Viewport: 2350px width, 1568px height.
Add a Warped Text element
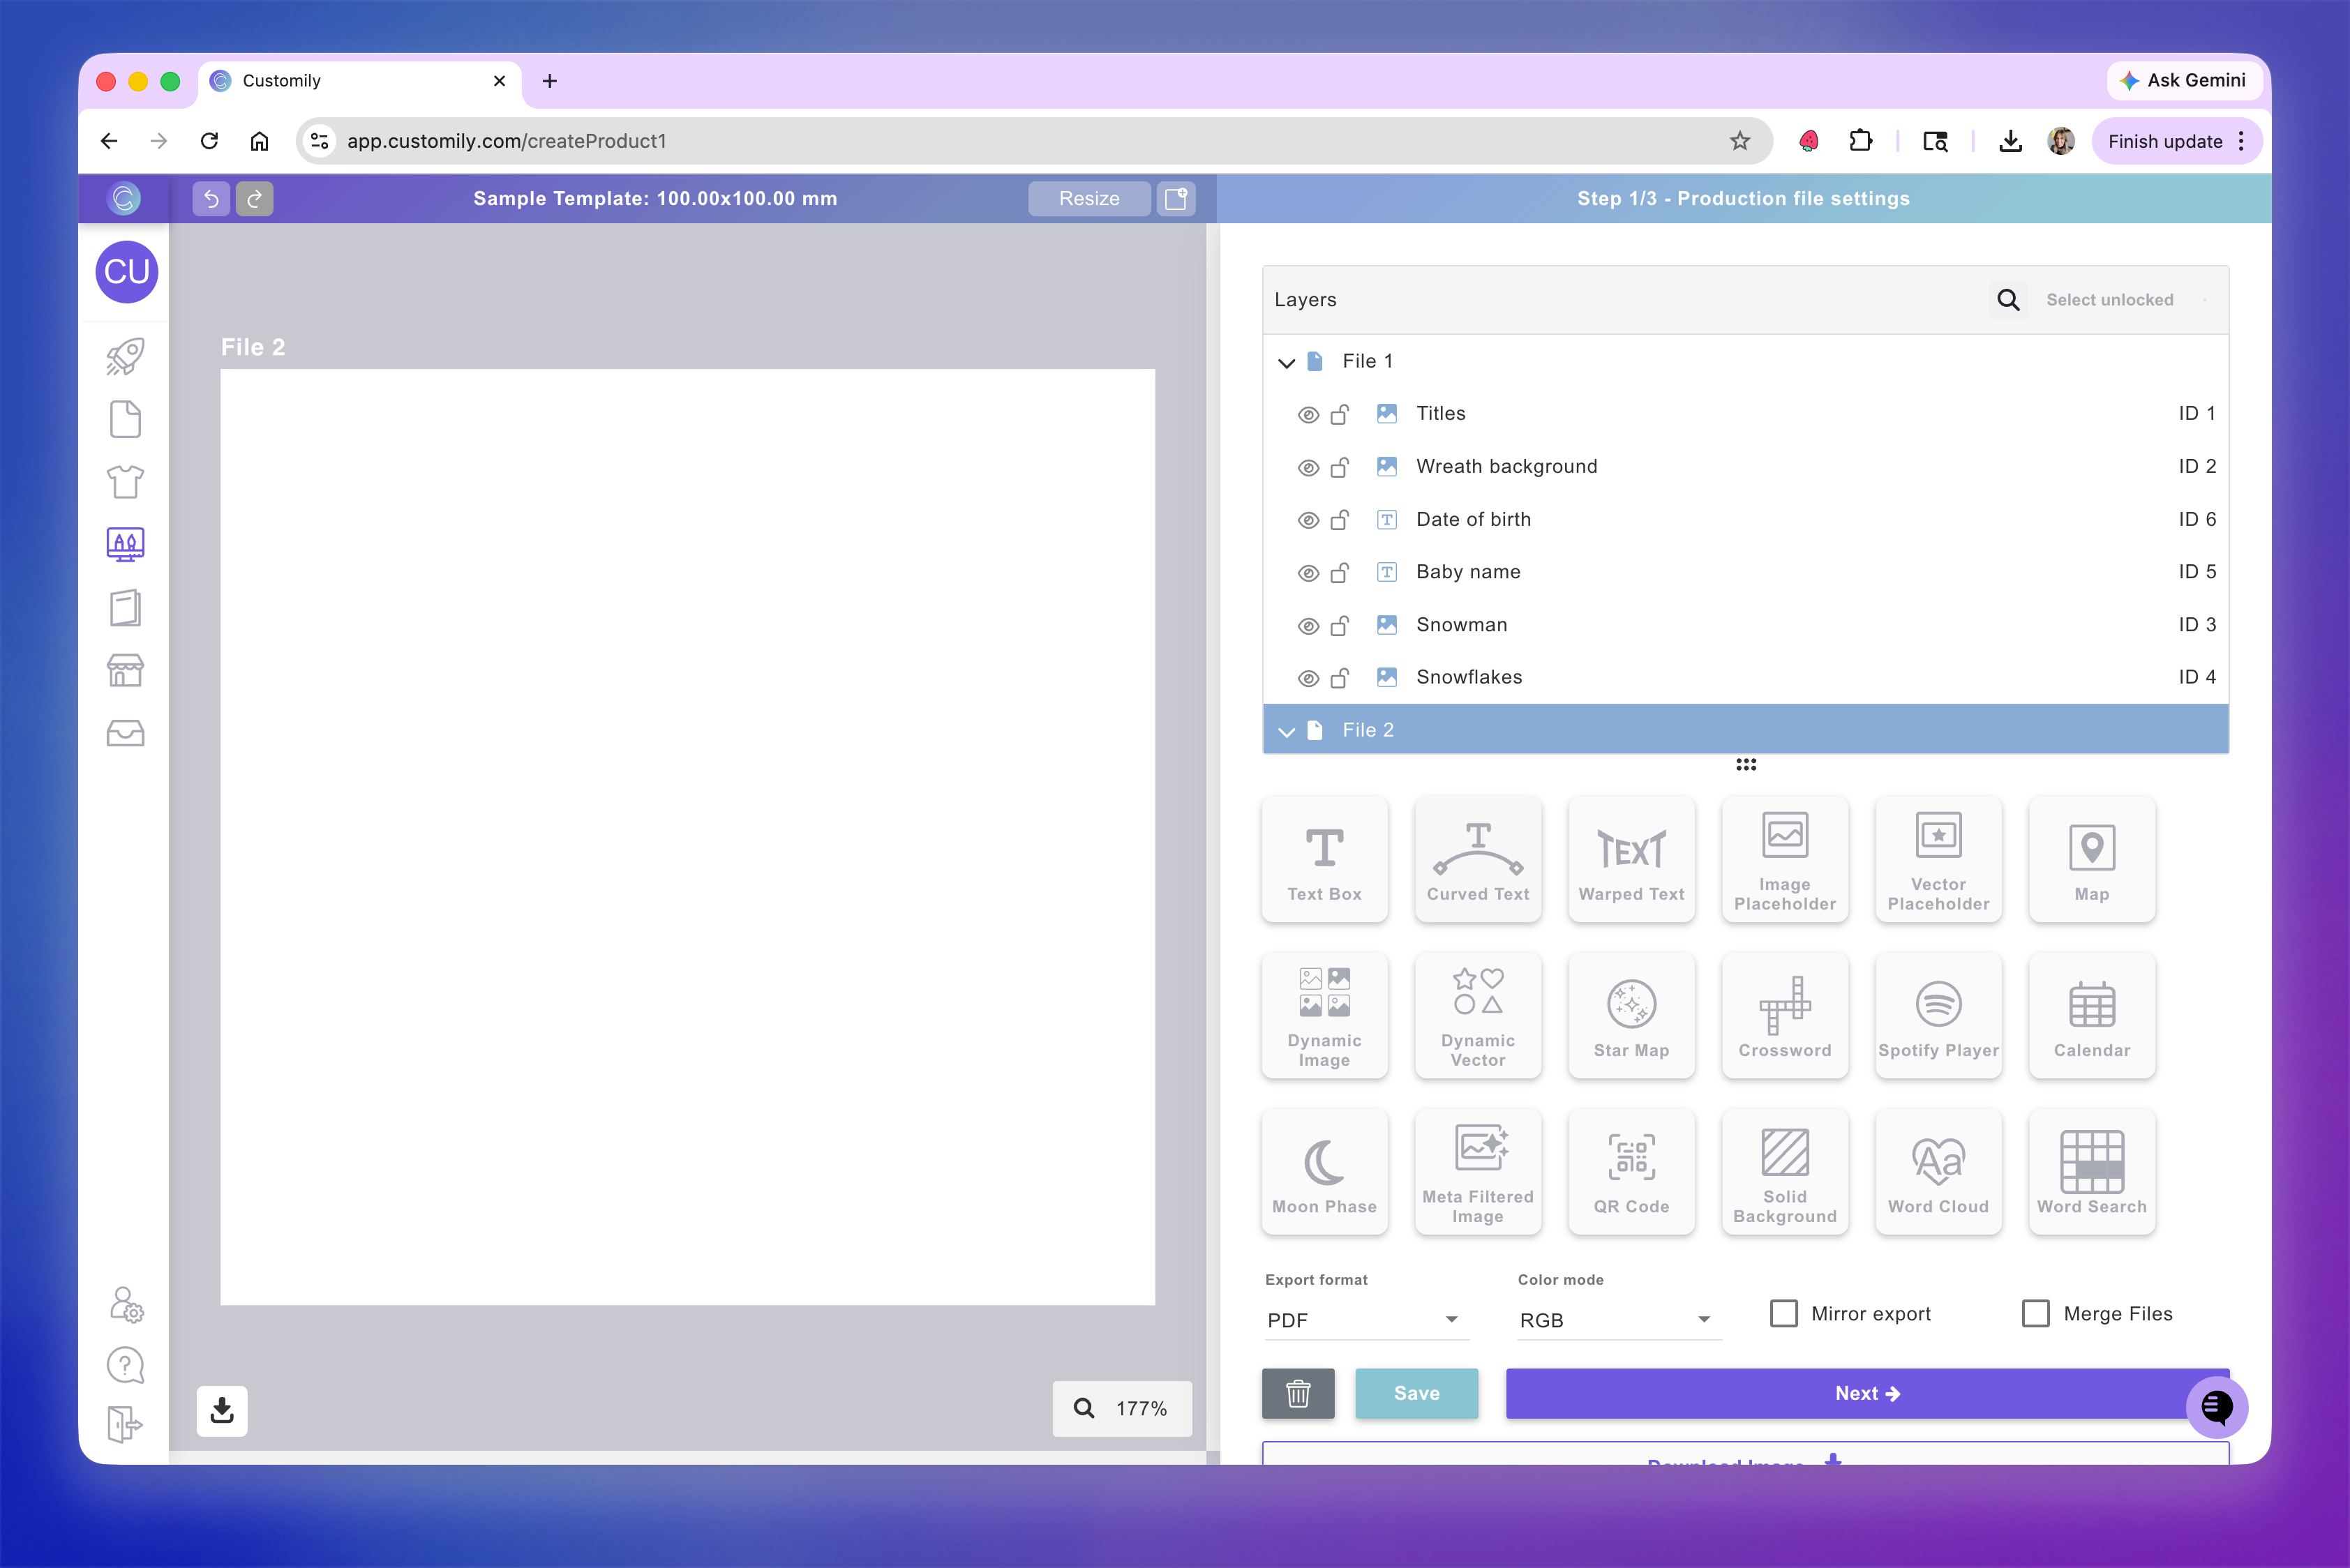point(1632,859)
